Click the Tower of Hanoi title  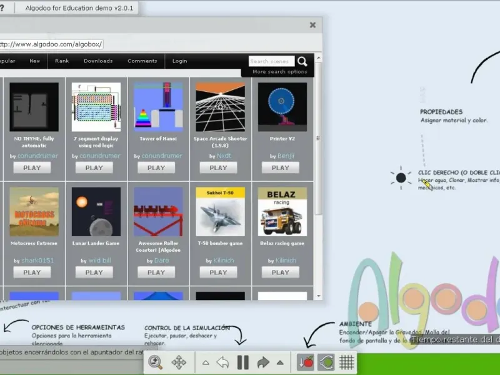tap(158, 139)
